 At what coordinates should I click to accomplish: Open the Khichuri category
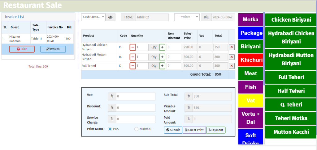pyautogui.click(x=251, y=60)
